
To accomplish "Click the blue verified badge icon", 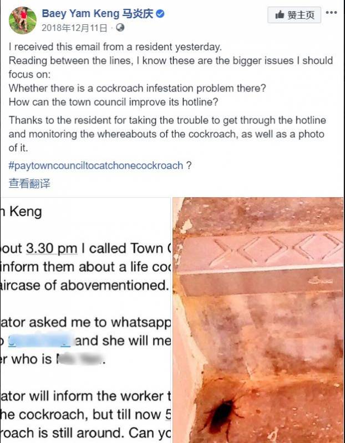I will click(x=160, y=13).
